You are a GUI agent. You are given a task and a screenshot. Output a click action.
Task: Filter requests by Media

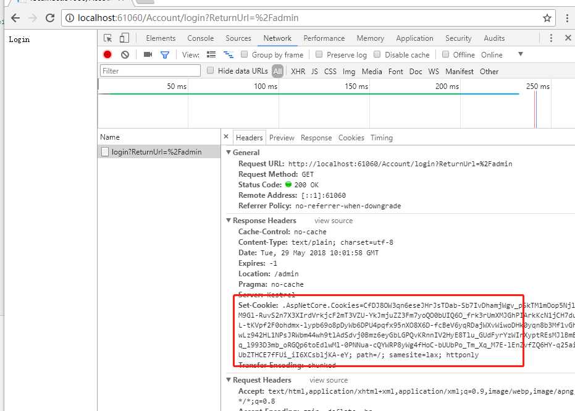pos(372,71)
